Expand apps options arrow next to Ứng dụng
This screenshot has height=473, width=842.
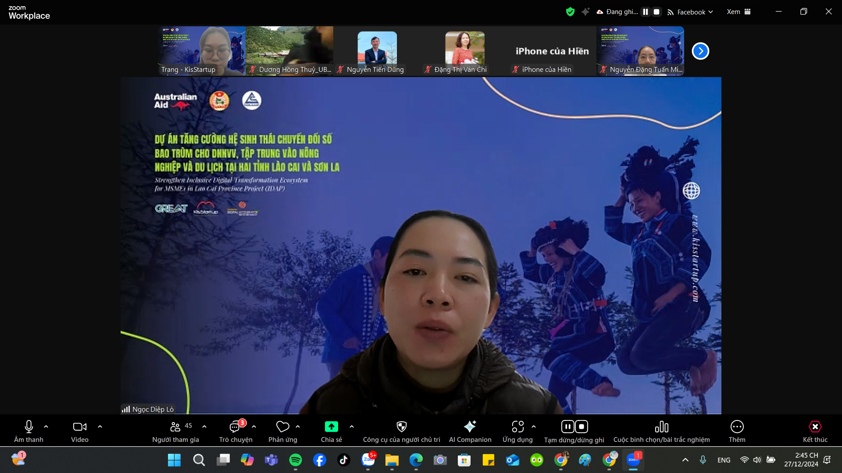click(534, 427)
